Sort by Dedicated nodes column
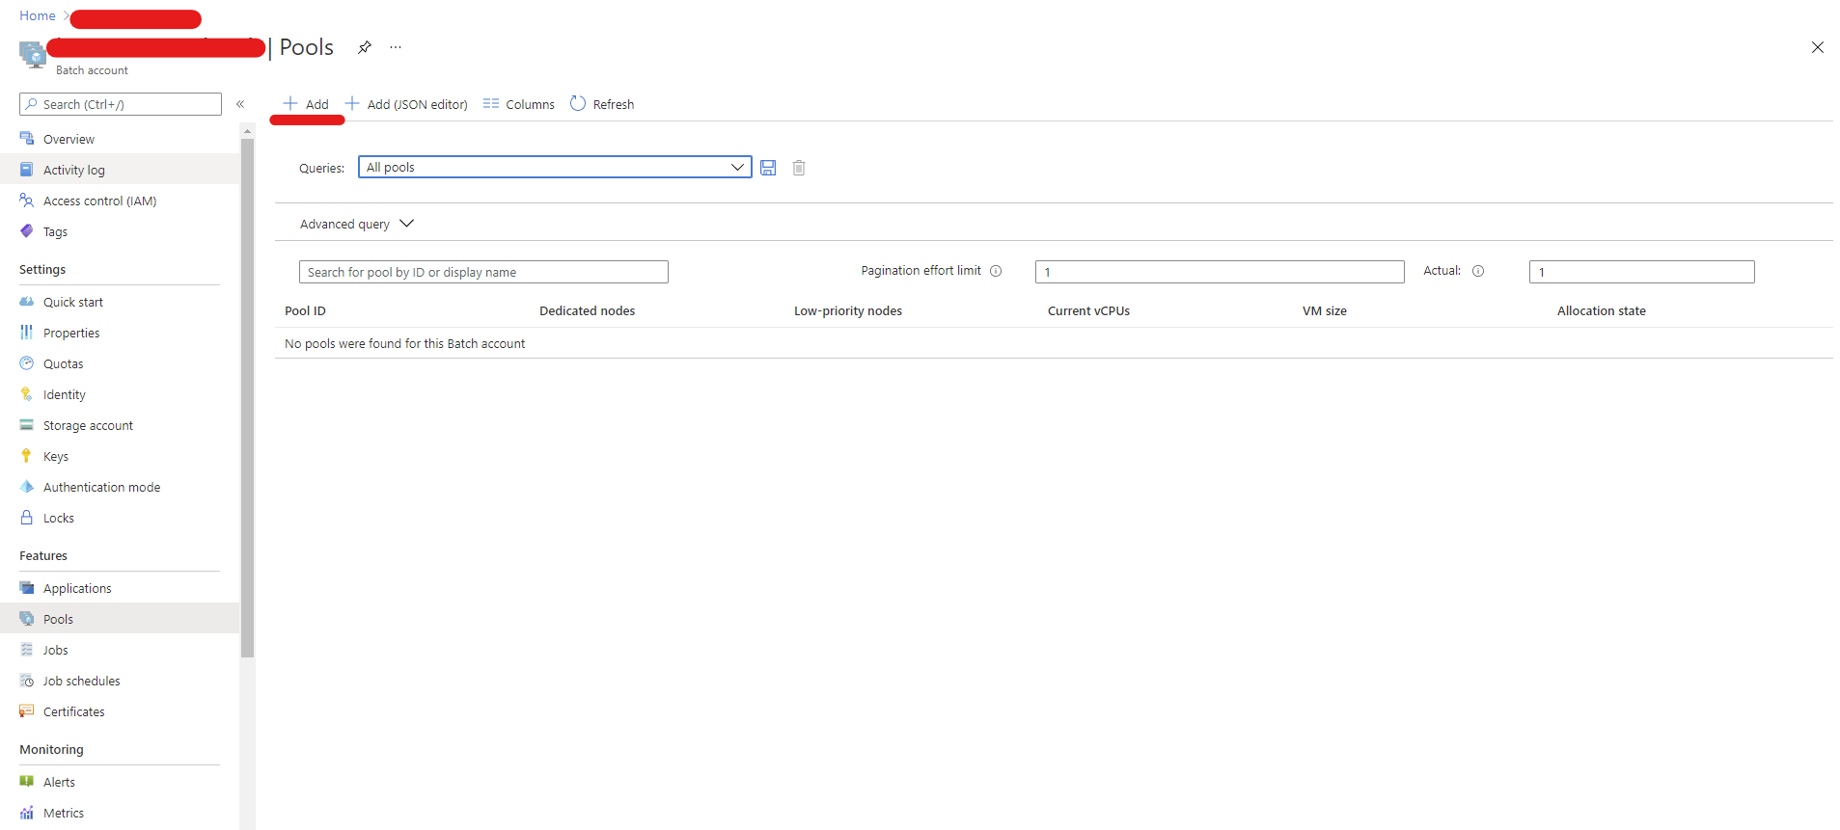 pos(587,310)
